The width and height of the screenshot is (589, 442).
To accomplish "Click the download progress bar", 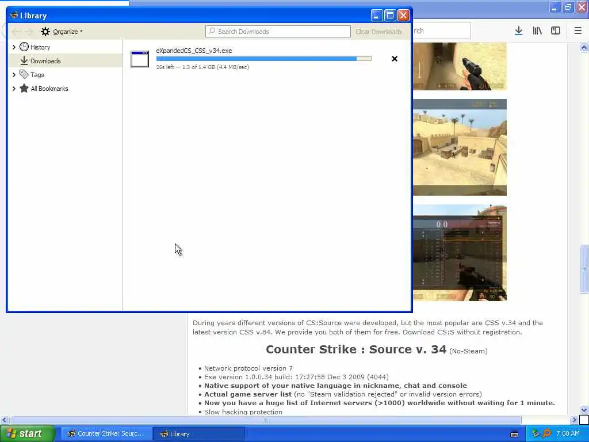I will 263,59.
